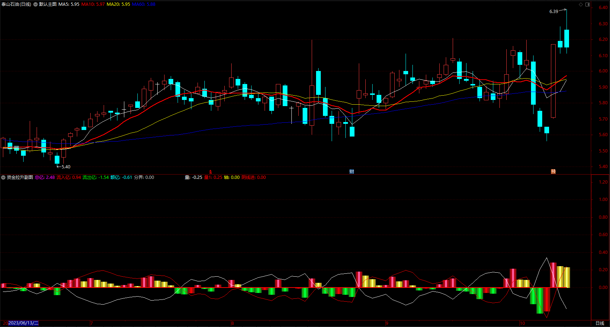Viewport: 610px width, 327px height.
Task: Click the 阴线进: 0.00 value
Action: [254, 177]
